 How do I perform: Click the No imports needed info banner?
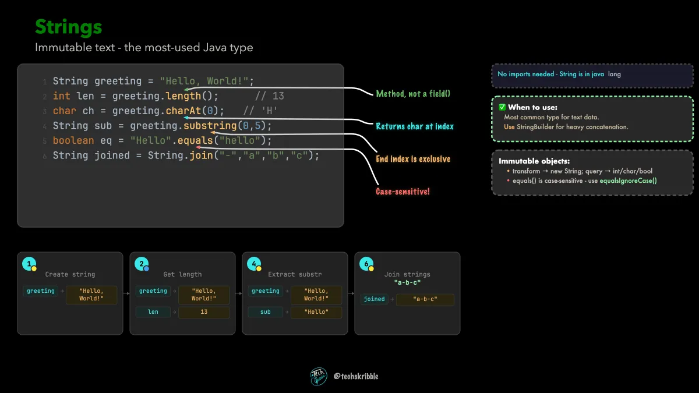[592, 75]
